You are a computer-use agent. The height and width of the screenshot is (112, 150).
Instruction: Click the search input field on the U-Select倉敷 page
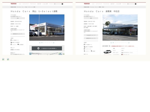[57, 4]
